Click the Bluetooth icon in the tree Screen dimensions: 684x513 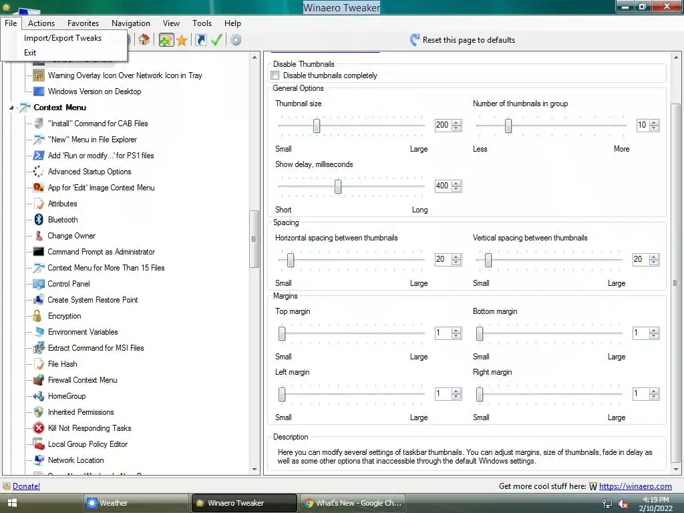[x=39, y=219]
